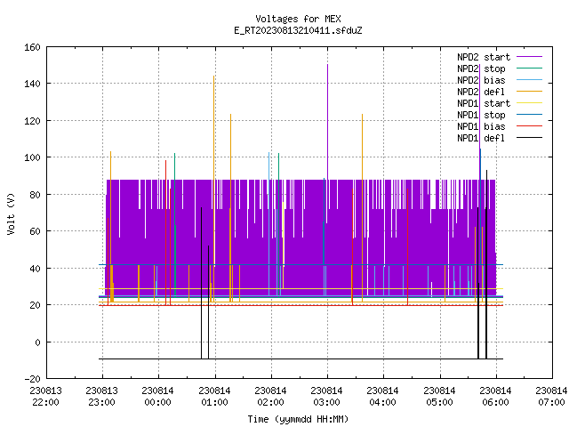Click the y-axis value 0
Screen dimensions: 569x427
pyautogui.click(x=37, y=342)
